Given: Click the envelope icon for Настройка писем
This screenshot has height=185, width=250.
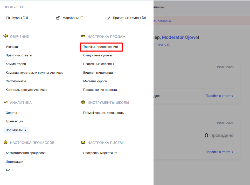Looking at the screenshot, I should click(83, 142).
